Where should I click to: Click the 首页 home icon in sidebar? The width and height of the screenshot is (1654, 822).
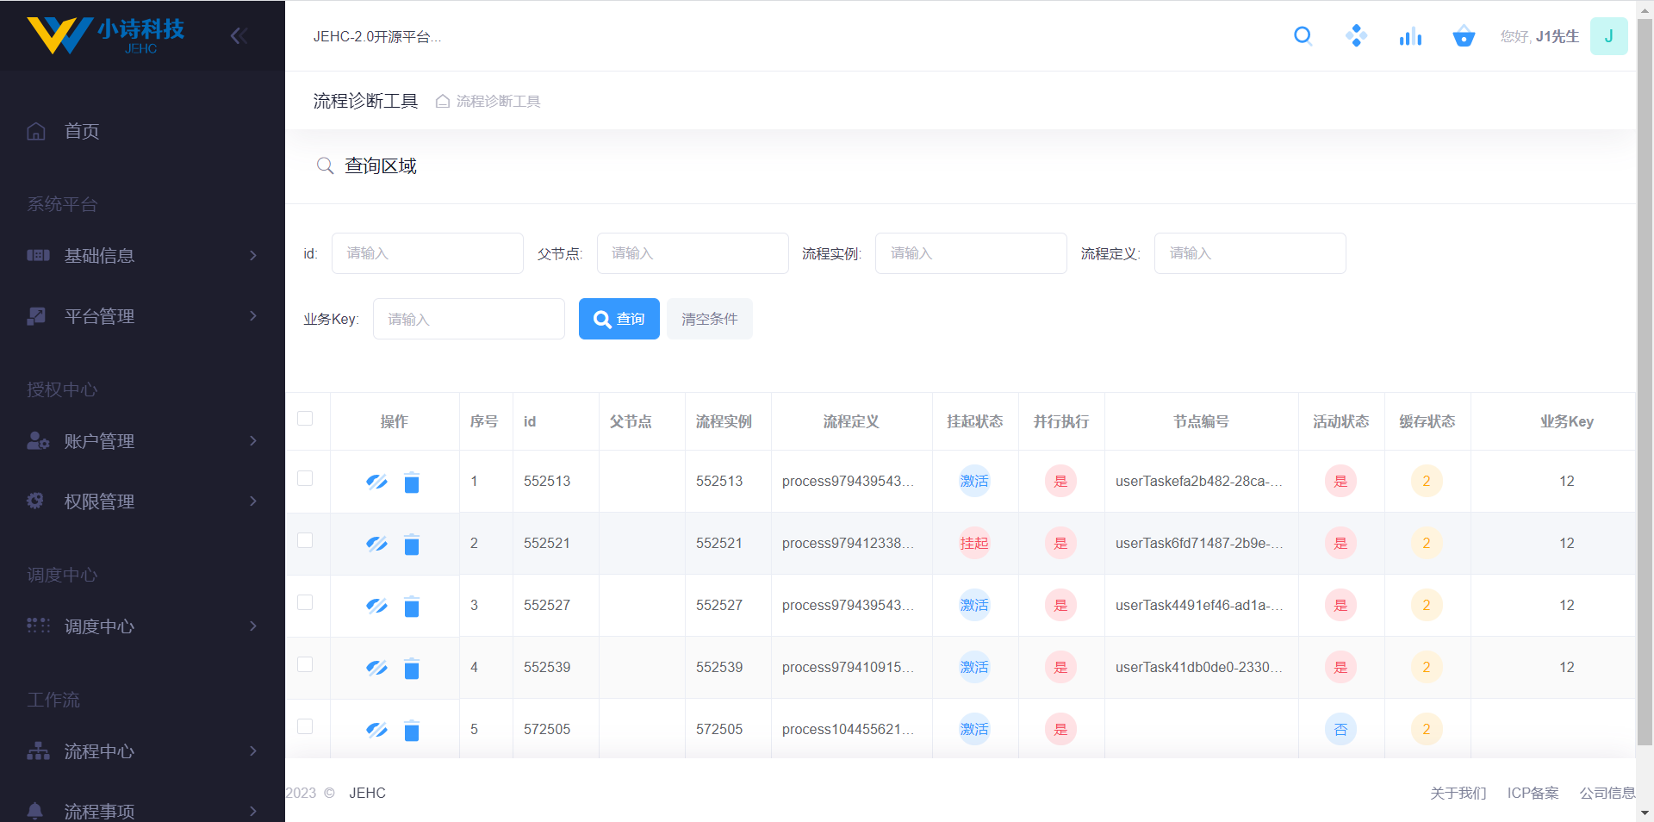[x=36, y=131]
